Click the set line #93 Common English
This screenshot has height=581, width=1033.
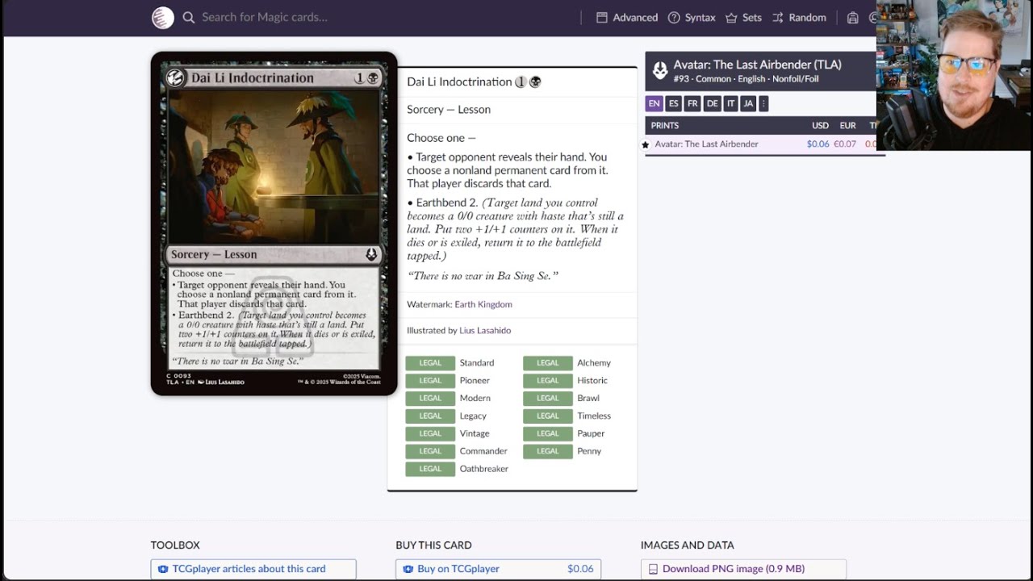[x=746, y=79]
